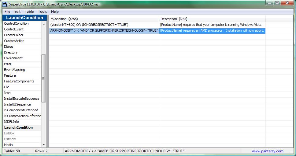Select the CustomAction table
296x156 pixels.
(x=14, y=41)
